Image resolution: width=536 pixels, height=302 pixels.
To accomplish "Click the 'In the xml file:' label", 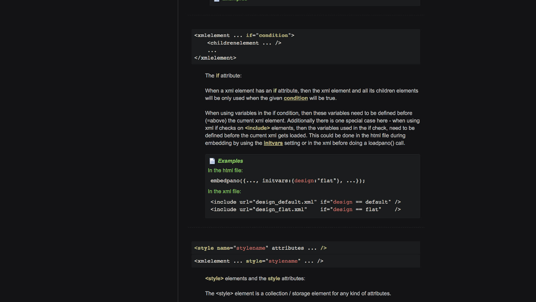I will pyautogui.click(x=224, y=192).
